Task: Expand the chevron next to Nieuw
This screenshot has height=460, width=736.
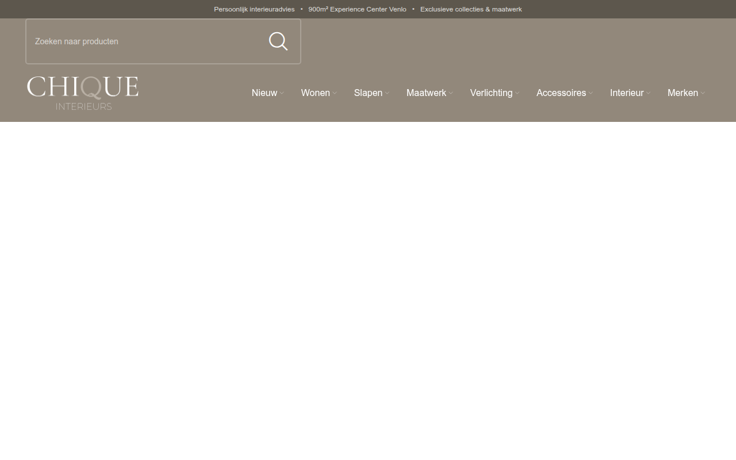Action: click(282, 93)
